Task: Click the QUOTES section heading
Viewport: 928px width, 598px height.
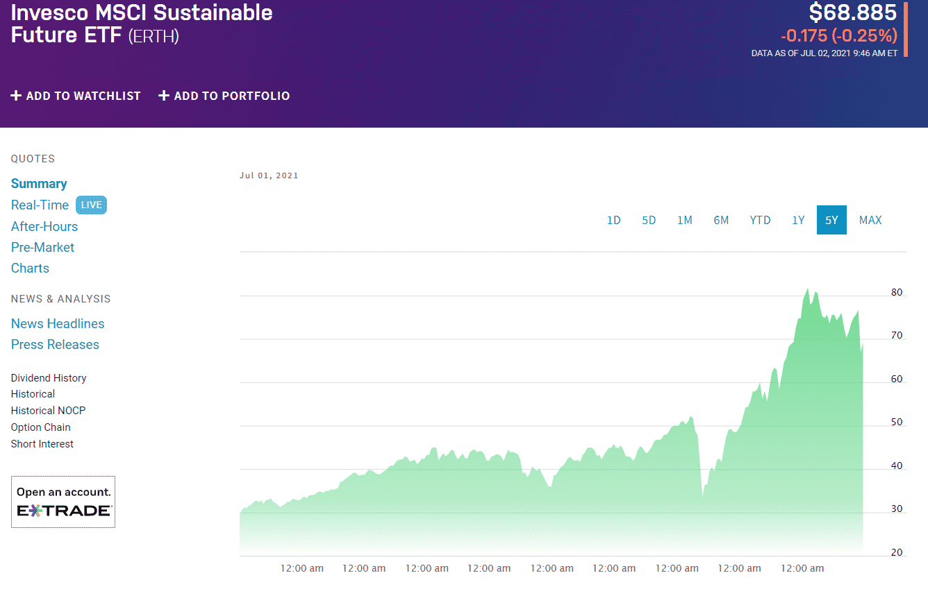Action: pos(33,159)
